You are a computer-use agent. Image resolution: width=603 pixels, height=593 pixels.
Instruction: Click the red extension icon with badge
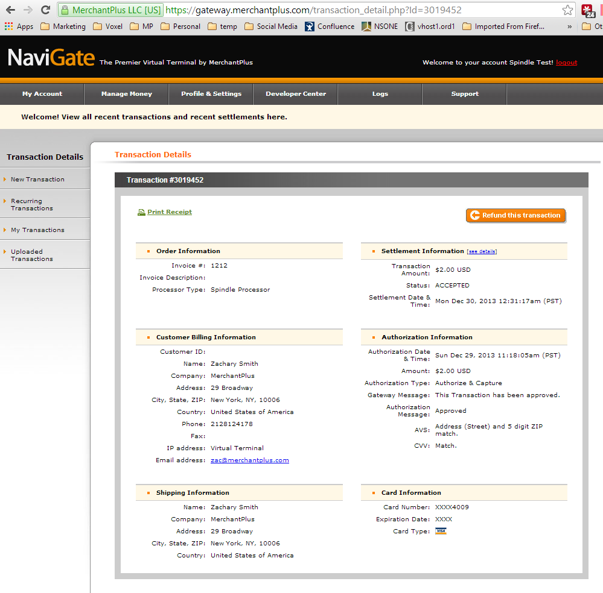(x=588, y=11)
